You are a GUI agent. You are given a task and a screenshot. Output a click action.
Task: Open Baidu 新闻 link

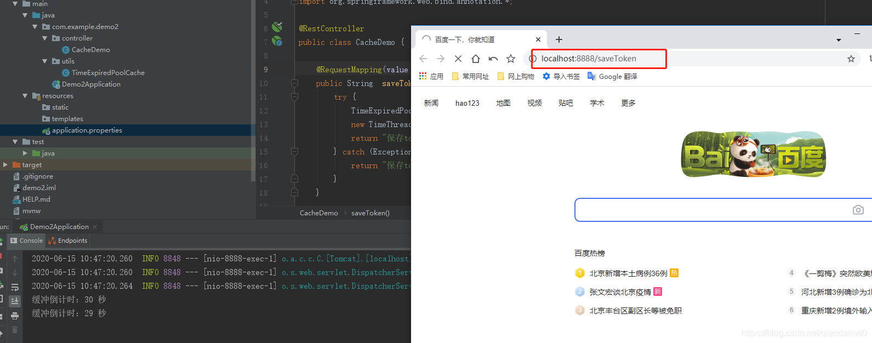click(431, 103)
